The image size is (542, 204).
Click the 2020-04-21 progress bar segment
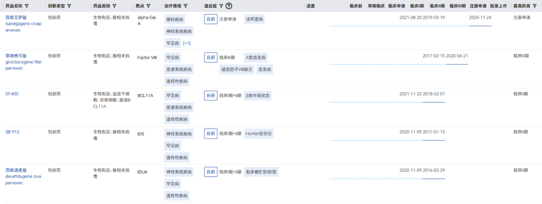pos(457,64)
